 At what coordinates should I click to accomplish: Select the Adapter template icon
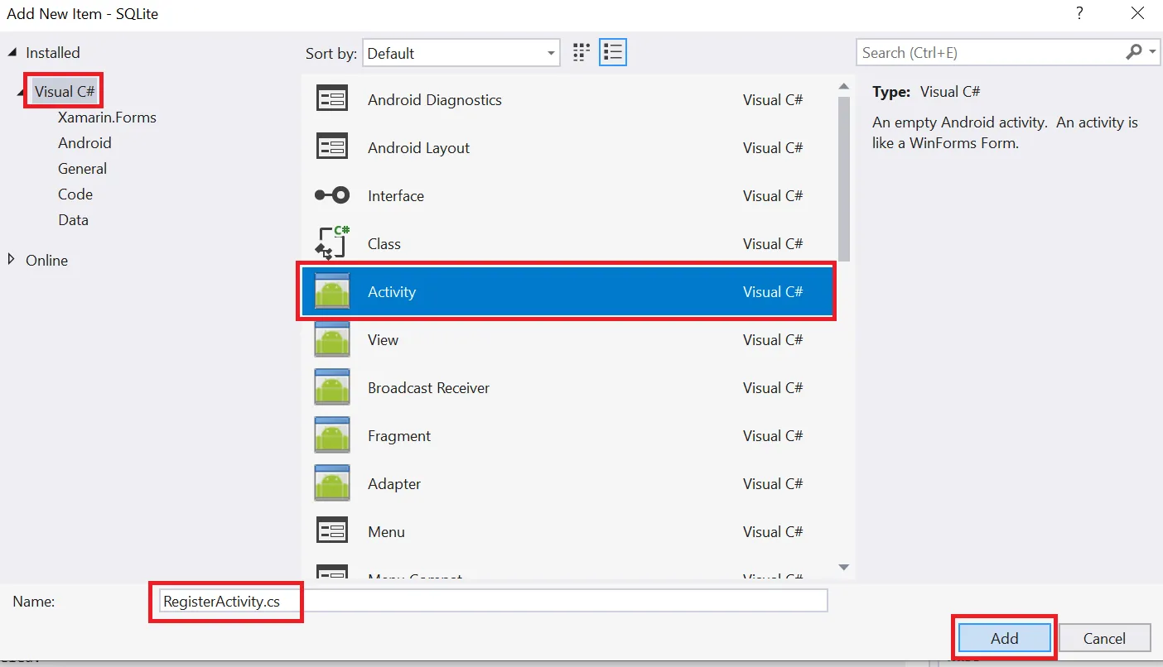click(332, 483)
